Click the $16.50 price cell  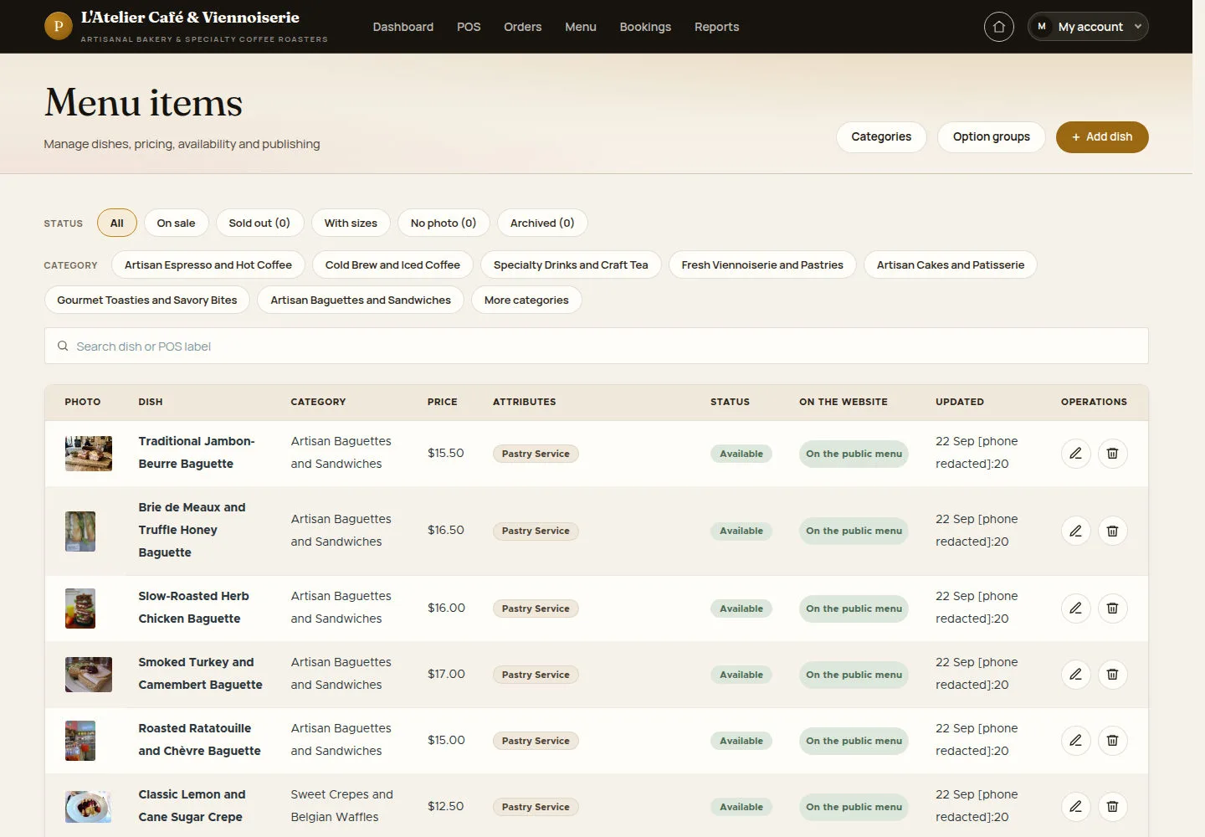coord(446,531)
